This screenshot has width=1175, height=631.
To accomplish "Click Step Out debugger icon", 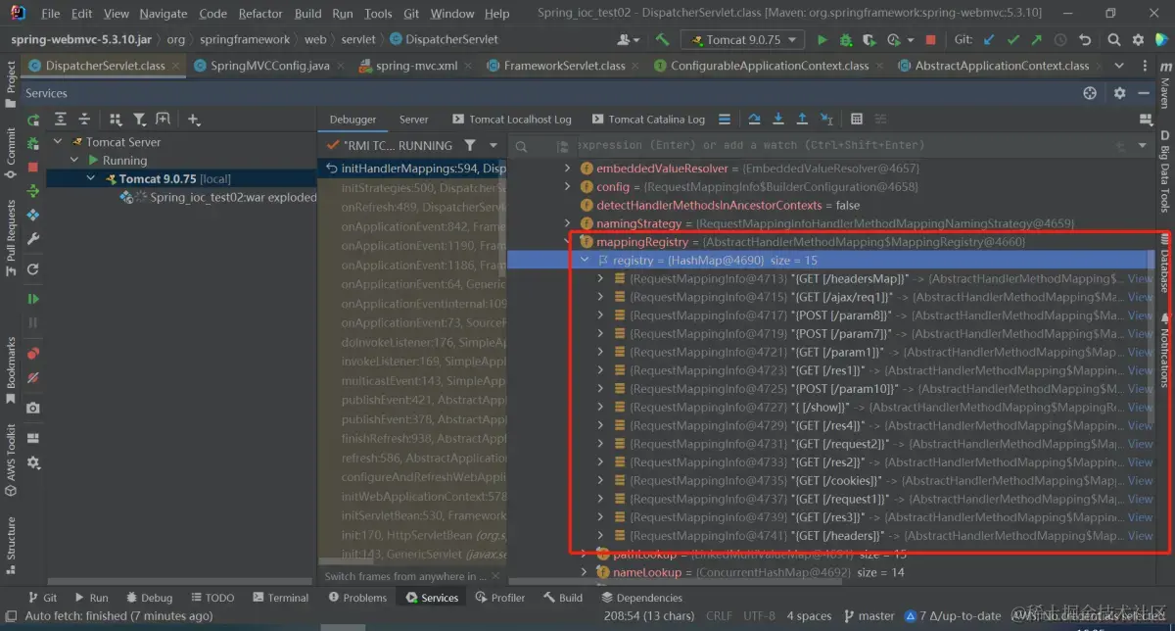I will click(802, 119).
